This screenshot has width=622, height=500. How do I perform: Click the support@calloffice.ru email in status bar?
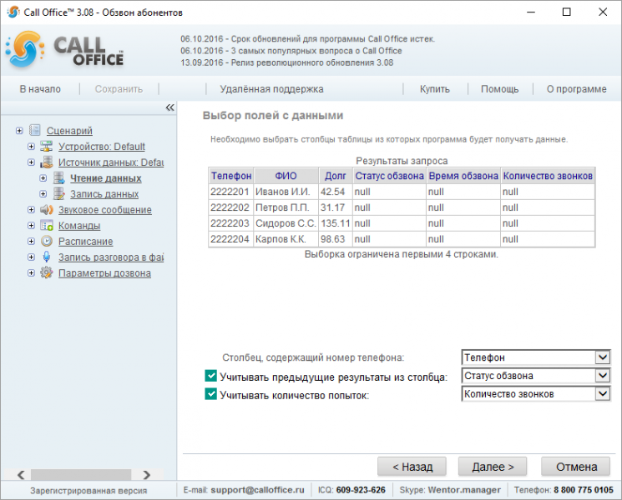click(257, 490)
